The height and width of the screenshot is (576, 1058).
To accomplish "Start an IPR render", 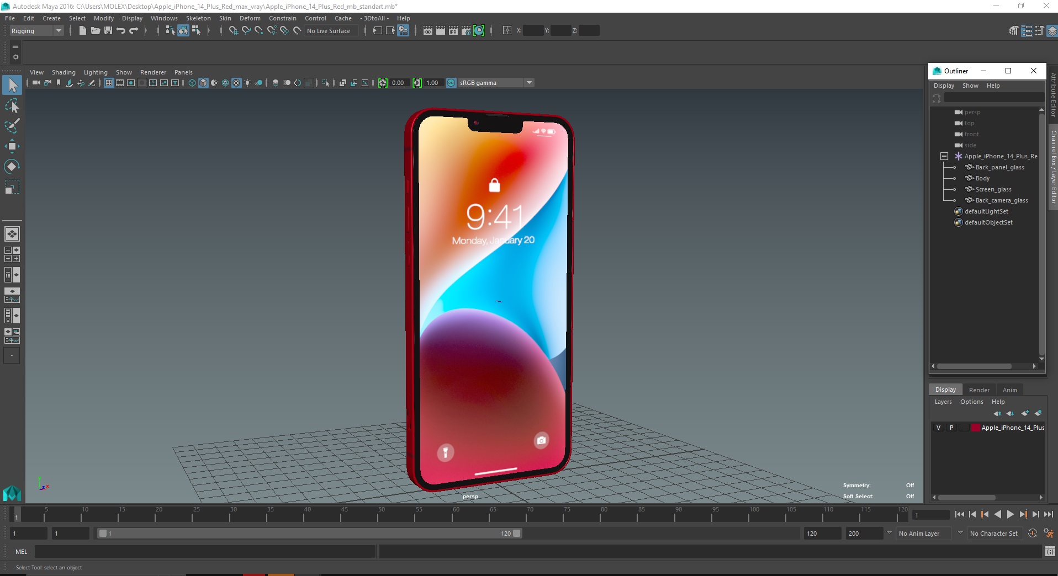I will pyautogui.click(x=453, y=31).
